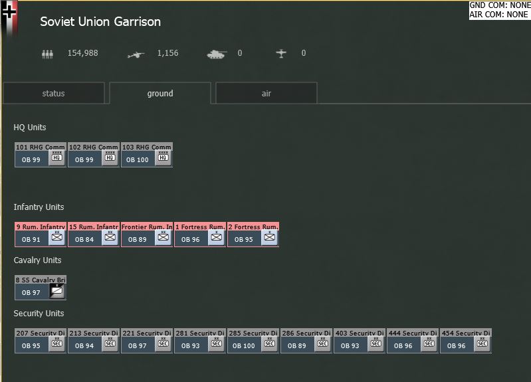Select the 281 Security Division name
Image resolution: width=531 pixels, height=382 pixels.
[x=200, y=333]
